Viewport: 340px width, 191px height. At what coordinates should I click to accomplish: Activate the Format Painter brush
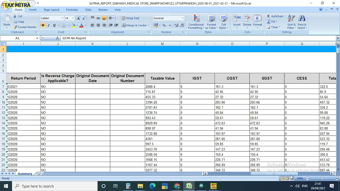click(25, 27)
